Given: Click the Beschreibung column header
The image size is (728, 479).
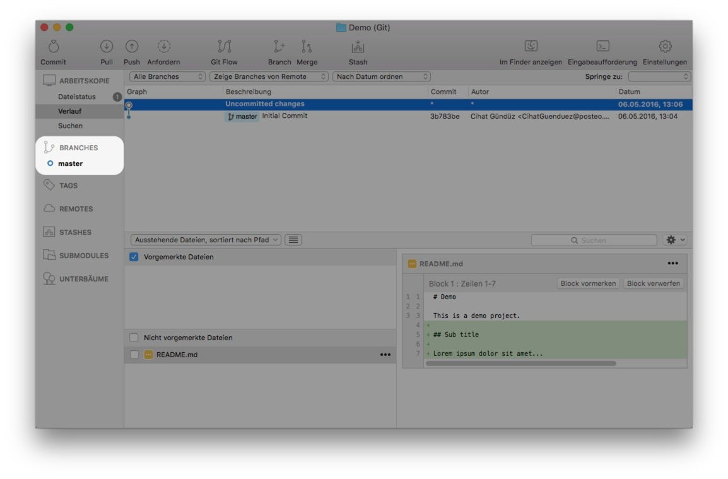Looking at the screenshot, I should click(249, 92).
